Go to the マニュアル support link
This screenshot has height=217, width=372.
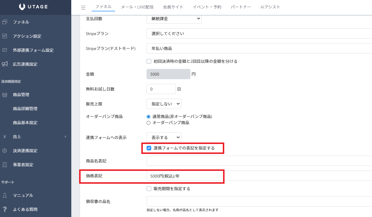tap(23, 195)
